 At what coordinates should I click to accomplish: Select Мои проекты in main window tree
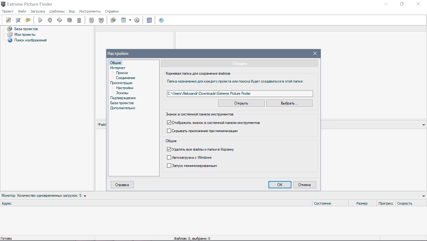click(25, 35)
